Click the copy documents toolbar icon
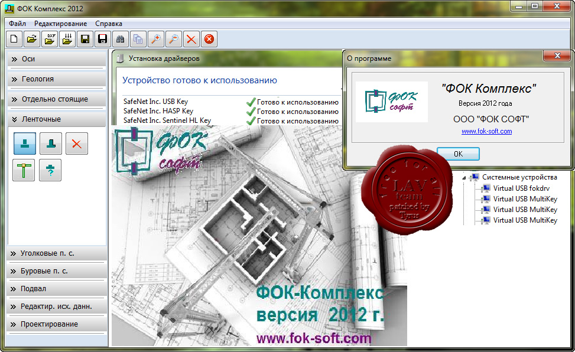The width and height of the screenshot is (575, 352). (138, 39)
